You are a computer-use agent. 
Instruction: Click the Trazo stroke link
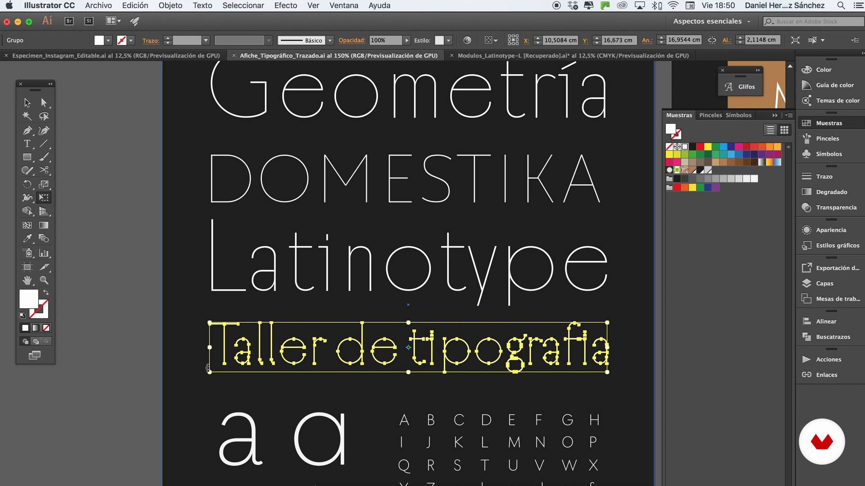tap(150, 40)
